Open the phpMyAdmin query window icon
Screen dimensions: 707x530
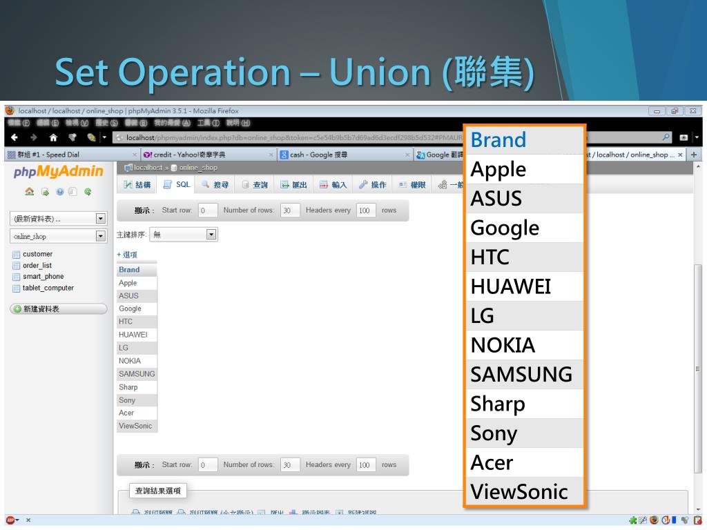72,192
